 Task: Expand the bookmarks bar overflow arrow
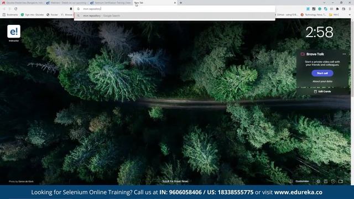click(x=350, y=15)
